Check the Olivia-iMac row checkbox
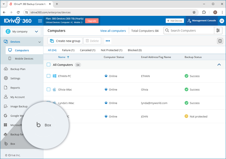 click(48, 89)
